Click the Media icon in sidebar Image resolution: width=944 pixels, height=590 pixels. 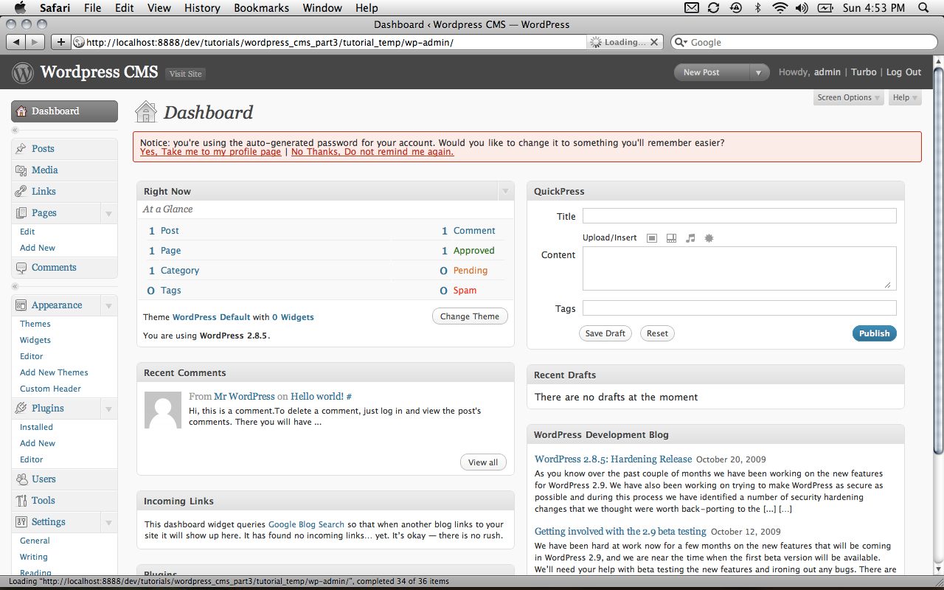pos(21,170)
